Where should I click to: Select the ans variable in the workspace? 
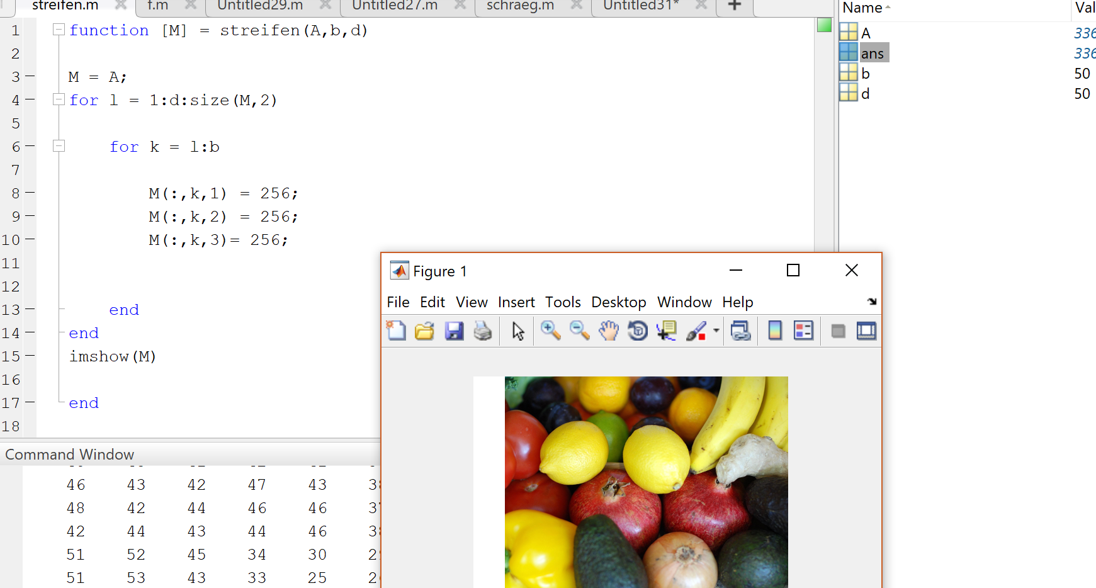(872, 54)
